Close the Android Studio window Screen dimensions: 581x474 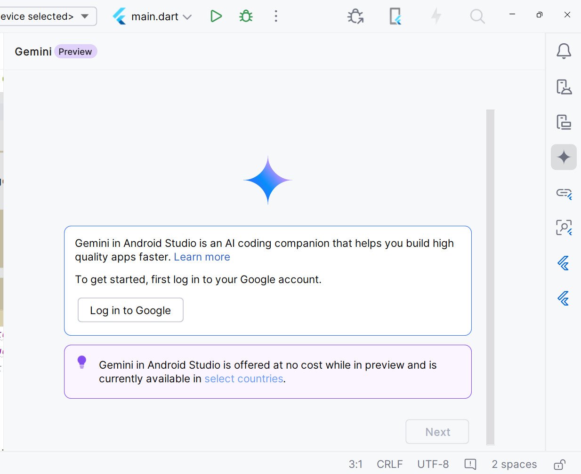click(x=567, y=15)
